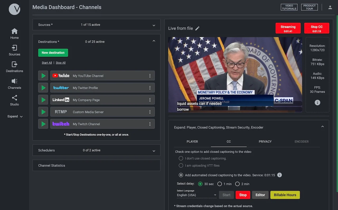Open options menu for Custom Media Server
338x210 pixels.
coord(150,112)
